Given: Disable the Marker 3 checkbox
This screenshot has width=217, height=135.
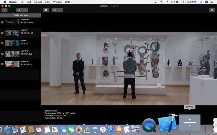Looking at the screenshot, I should [x=2, y=54].
